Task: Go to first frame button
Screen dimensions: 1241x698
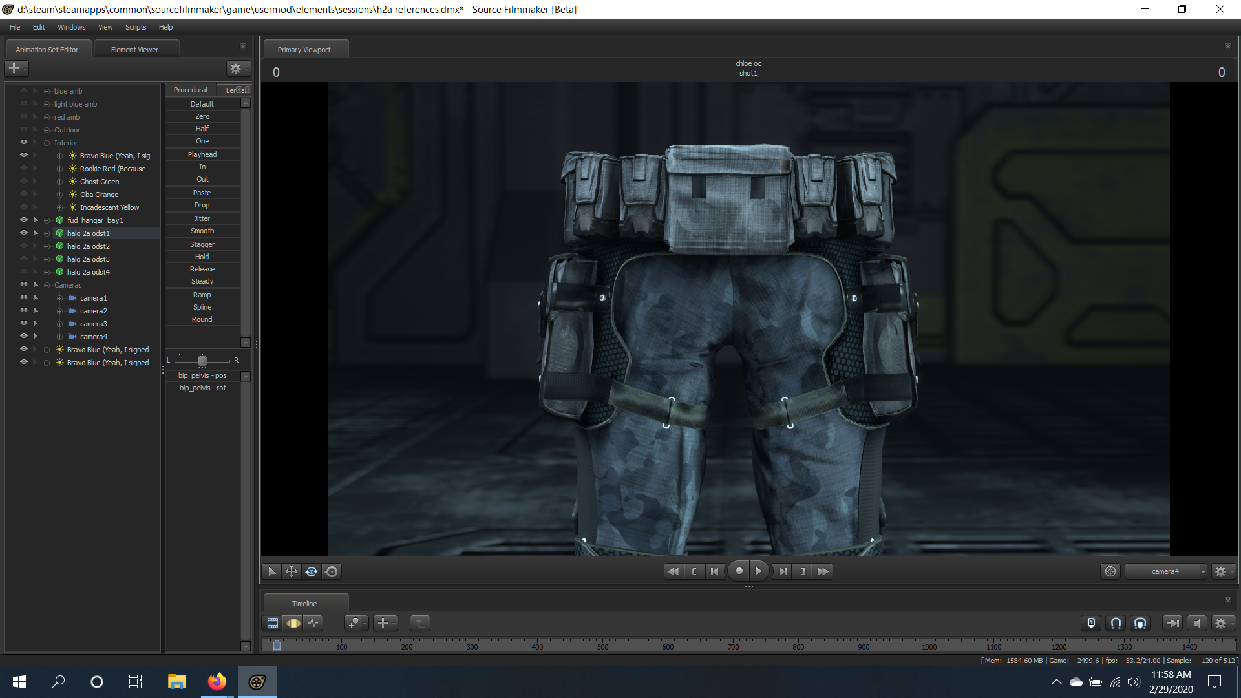Action: point(715,571)
